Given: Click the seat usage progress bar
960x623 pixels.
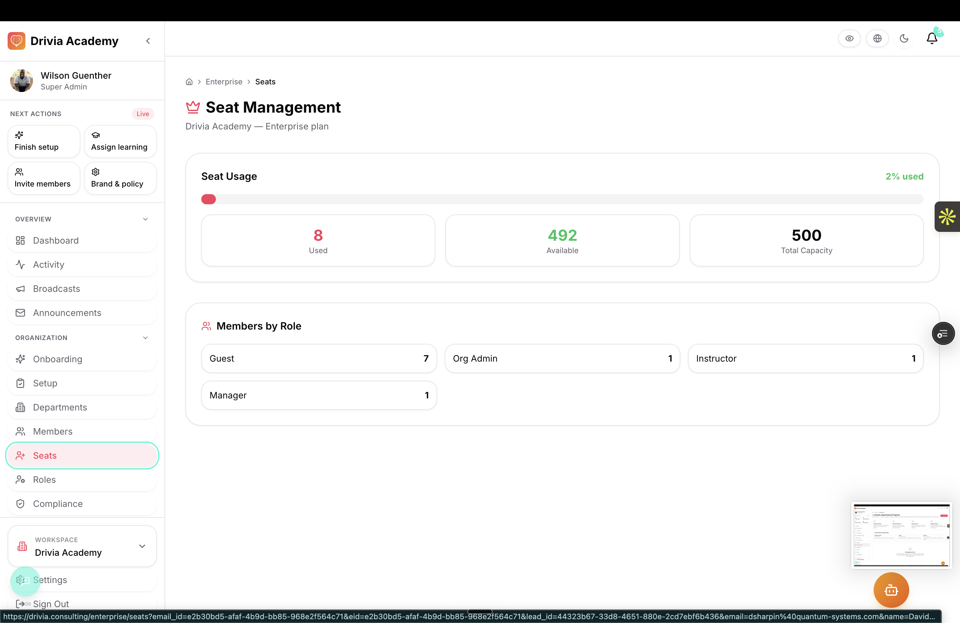Looking at the screenshot, I should (x=562, y=199).
